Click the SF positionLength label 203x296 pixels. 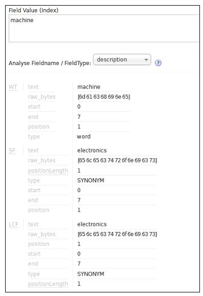(x=48, y=171)
